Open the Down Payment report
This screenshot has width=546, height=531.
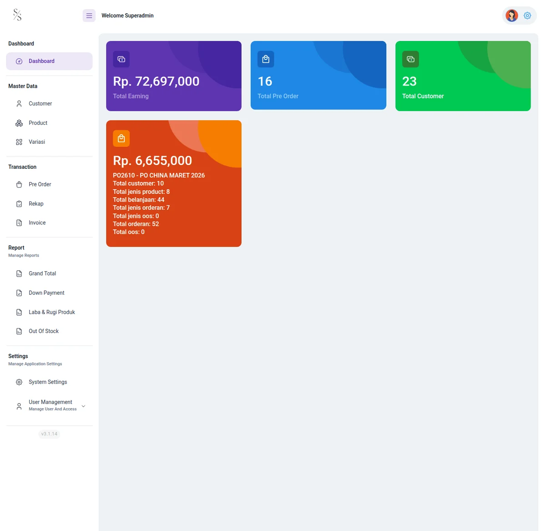pos(49,293)
